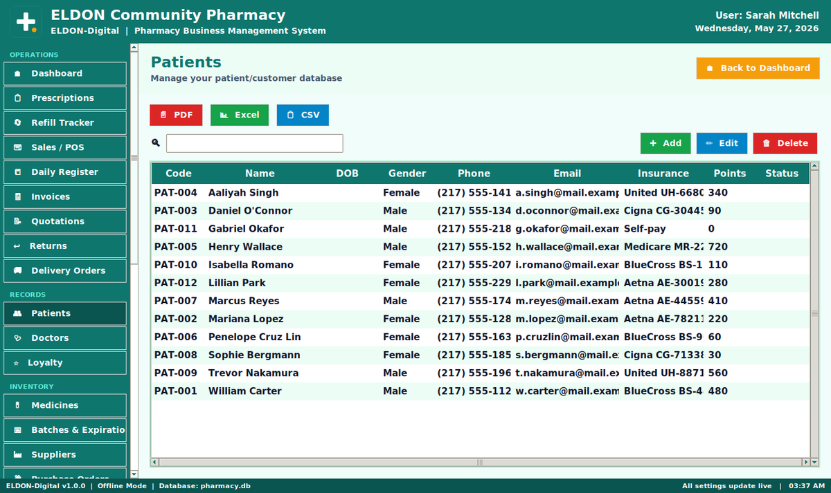
Task: Click the Invoices document icon
Action: coord(17,196)
